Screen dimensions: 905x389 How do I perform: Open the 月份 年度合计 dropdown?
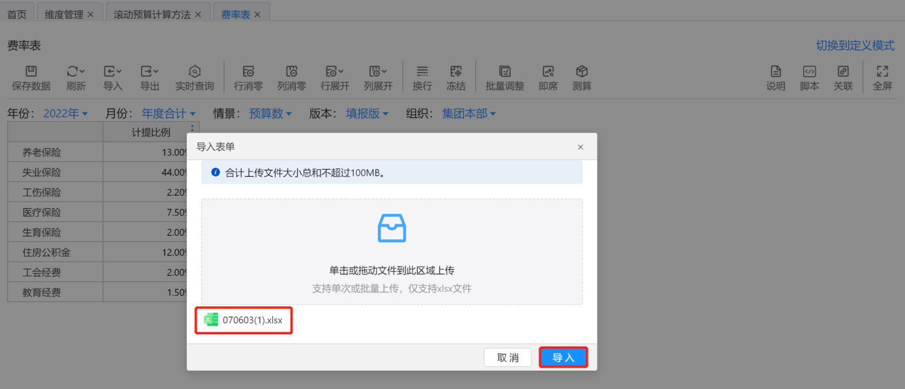(168, 114)
